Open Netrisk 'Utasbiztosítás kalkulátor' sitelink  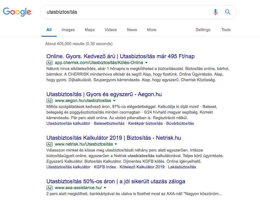[68, 167]
